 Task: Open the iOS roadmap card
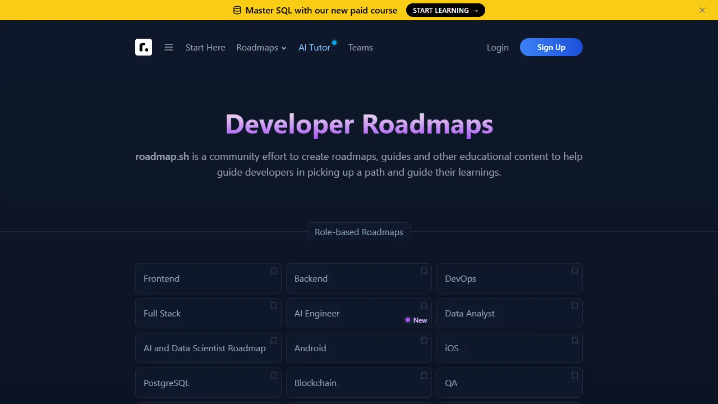pyautogui.click(x=509, y=348)
